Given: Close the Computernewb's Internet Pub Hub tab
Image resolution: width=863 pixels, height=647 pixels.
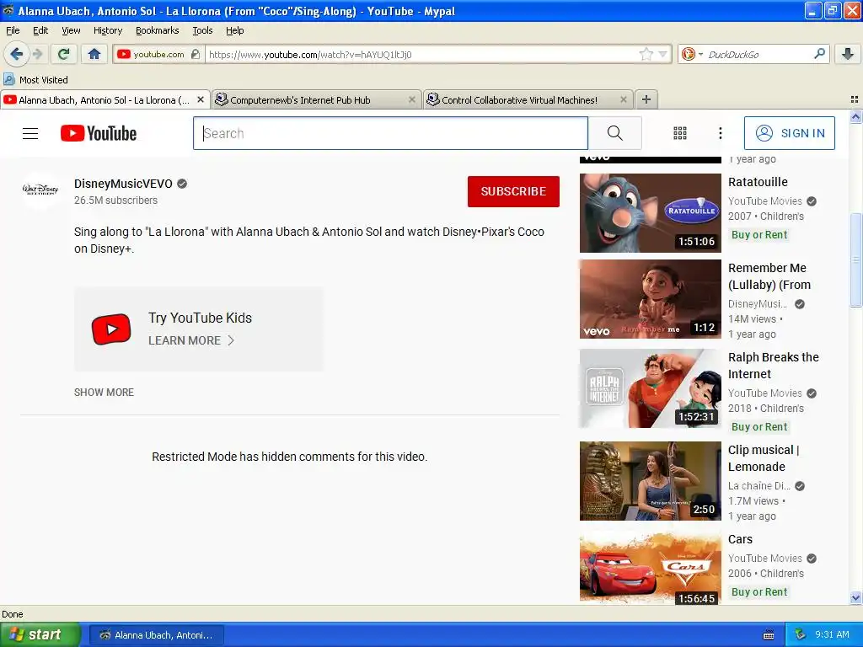Looking at the screenshot, I should 411,99.
